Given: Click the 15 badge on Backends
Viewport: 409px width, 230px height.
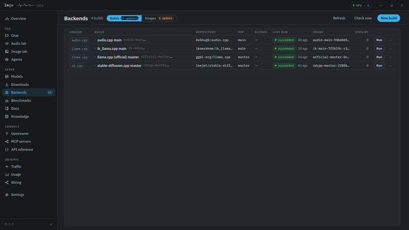Looking at the screenshot, I should [x=50, y=93].
